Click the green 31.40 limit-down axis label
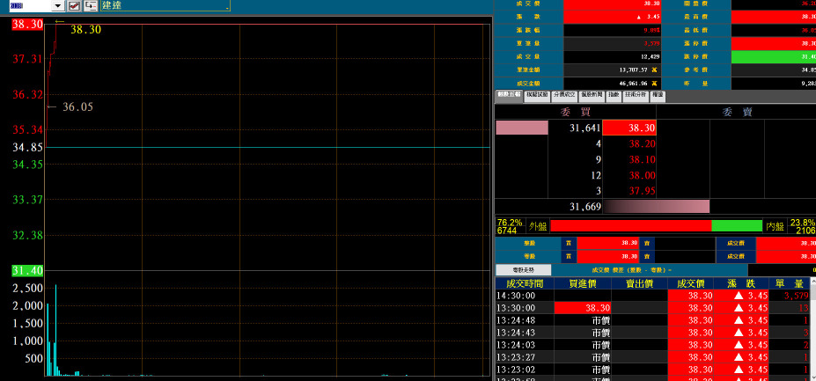The image size is (816, 381). (x=27, y=270)
